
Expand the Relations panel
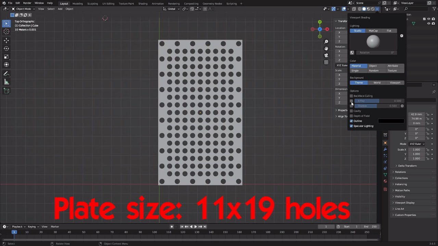click(400, 172)
